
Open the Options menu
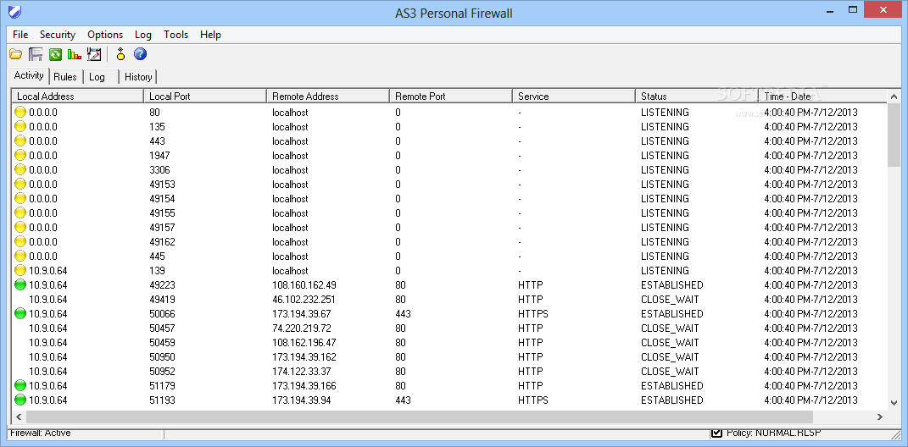(x=105, y=35)
